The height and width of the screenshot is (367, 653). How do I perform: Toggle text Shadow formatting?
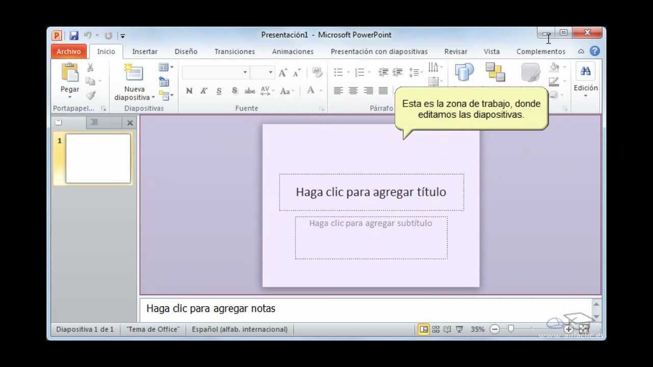pos(234,91)
